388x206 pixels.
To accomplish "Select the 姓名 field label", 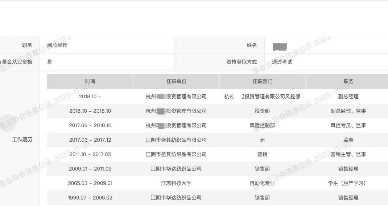I will click(252, 45).
